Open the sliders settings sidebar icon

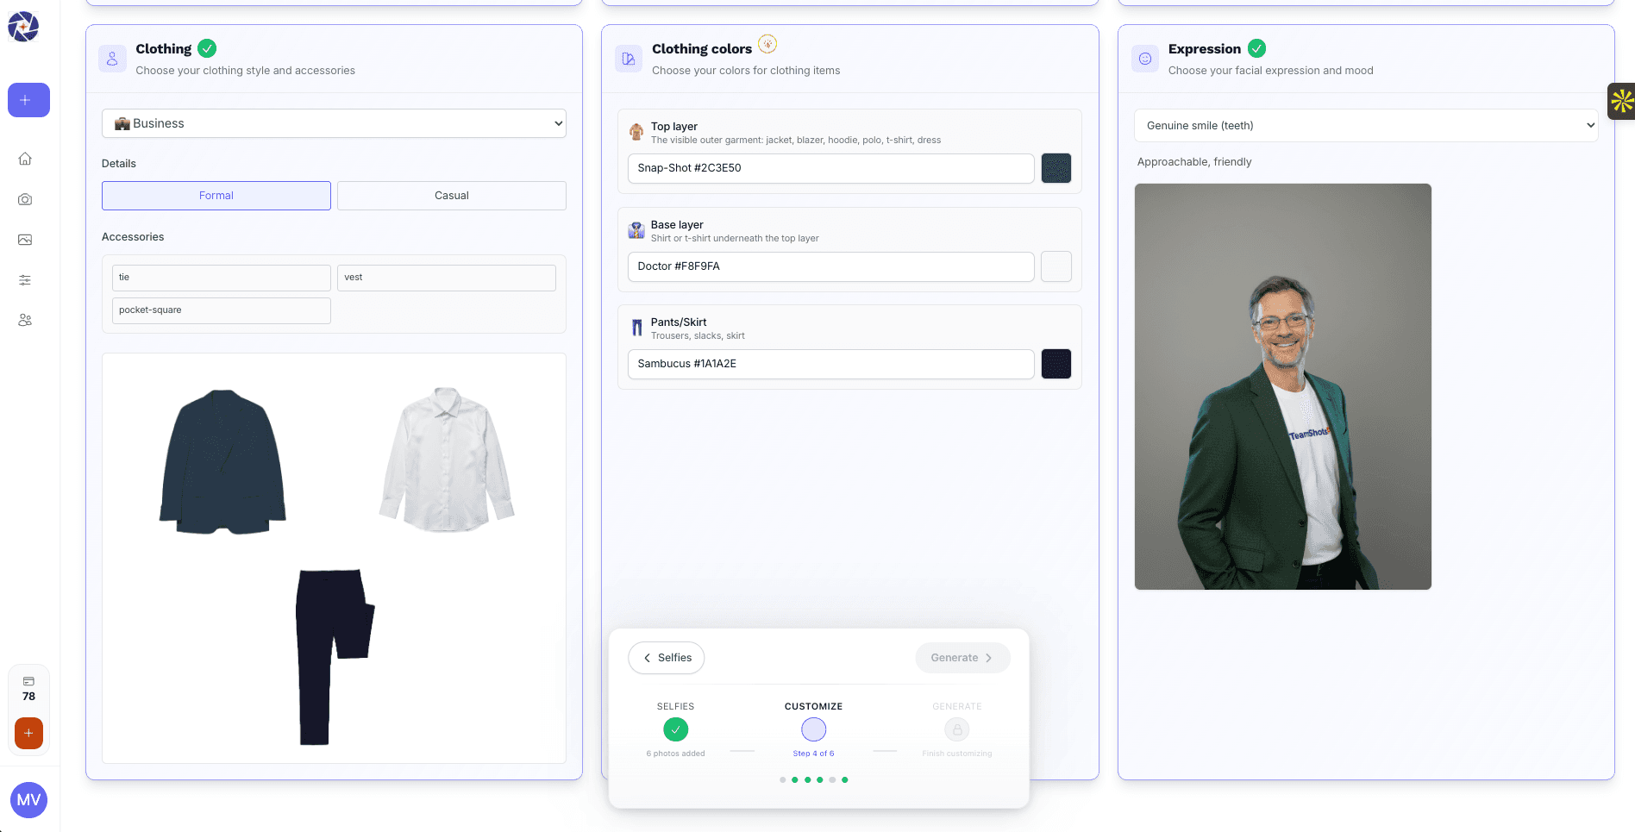point(25,280)
